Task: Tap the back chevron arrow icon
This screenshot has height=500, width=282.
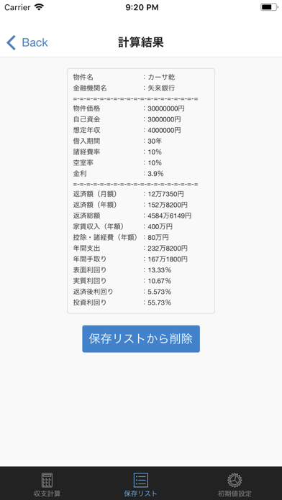Action: (11, 42)
